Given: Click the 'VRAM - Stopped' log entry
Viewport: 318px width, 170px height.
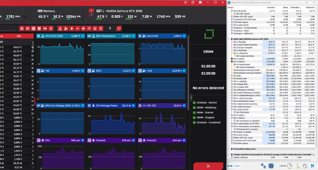Looking at the screenshot, I should (205, 117).
